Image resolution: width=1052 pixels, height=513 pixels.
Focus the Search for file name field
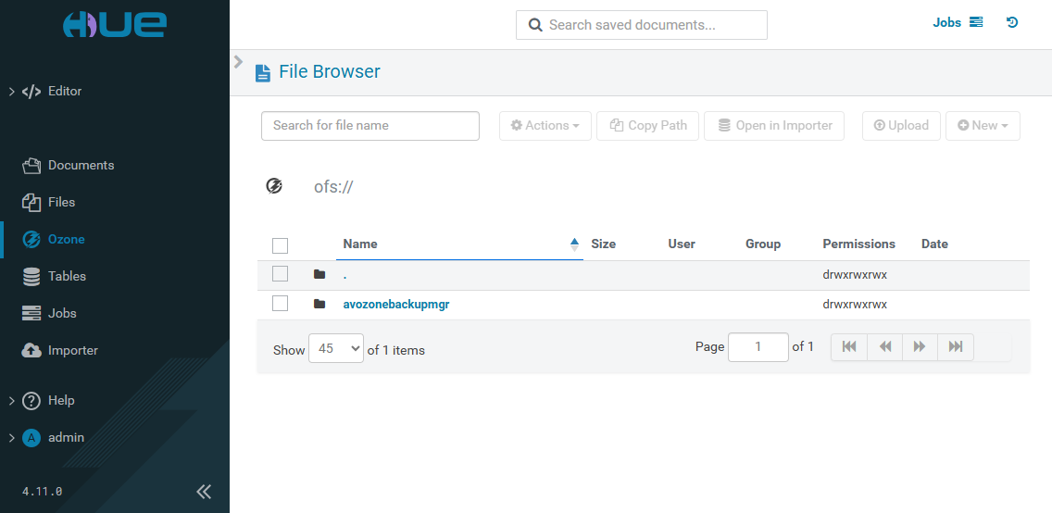(369, 126)
